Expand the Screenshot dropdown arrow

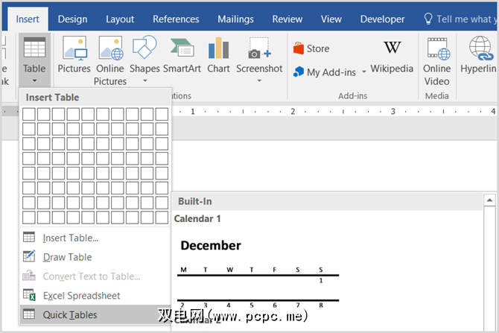(x=259, y=81)
